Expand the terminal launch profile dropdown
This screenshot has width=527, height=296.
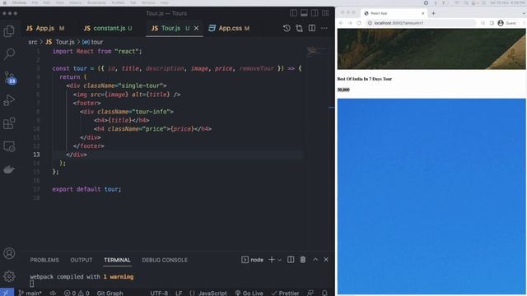coord(279,260)
